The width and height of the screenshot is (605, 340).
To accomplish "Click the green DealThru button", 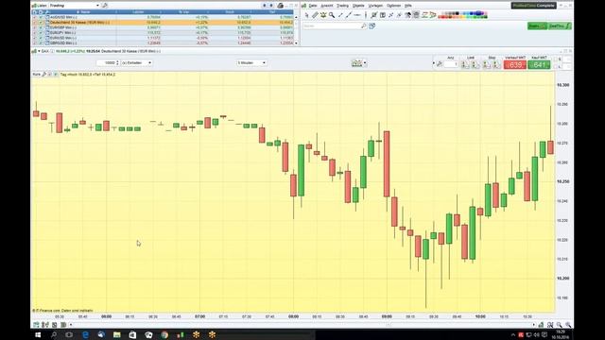I will [560, 25].
